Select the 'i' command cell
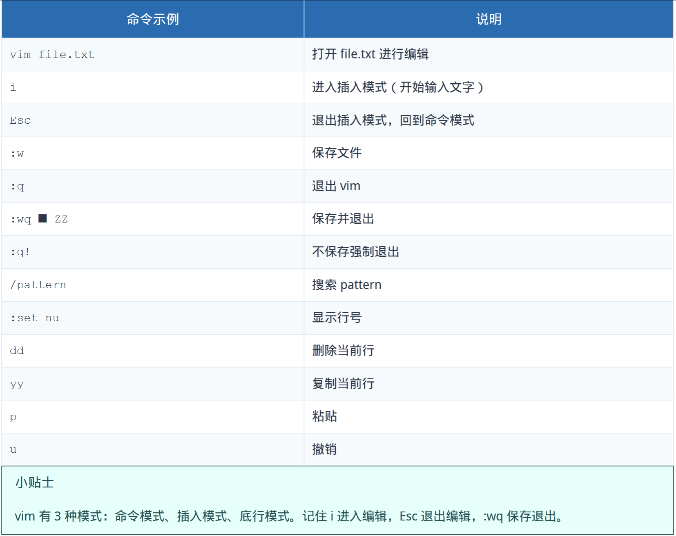Screen dimensions: 676x536 153,87
